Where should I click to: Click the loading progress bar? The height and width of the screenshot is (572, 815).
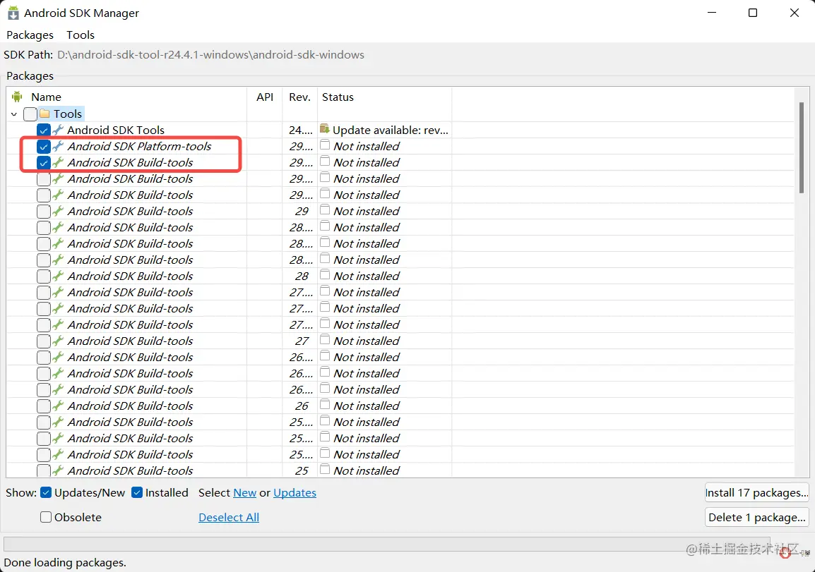tap(387, 544)
